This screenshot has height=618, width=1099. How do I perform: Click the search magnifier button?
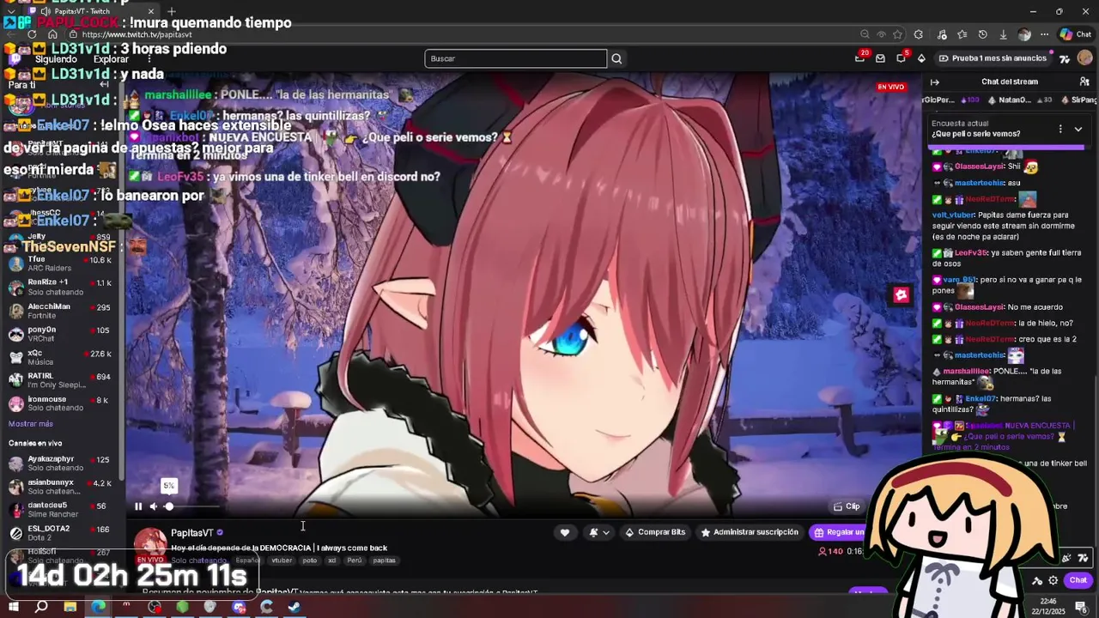(616, 58)
